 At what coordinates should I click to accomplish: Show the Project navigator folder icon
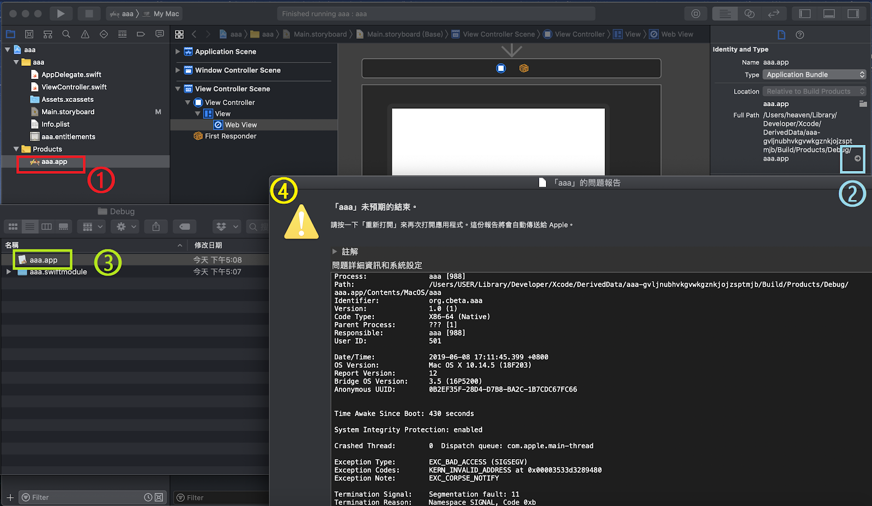click(10, 34)
